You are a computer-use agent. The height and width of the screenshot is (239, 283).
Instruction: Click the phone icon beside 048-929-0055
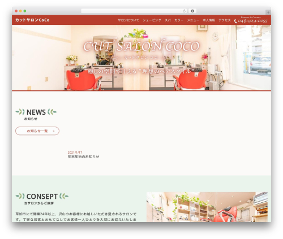click(x=235, y=21)
